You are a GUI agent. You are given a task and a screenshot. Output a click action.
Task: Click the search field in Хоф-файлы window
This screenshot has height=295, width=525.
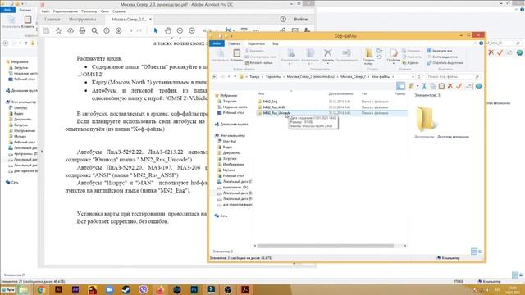[454, 77]
